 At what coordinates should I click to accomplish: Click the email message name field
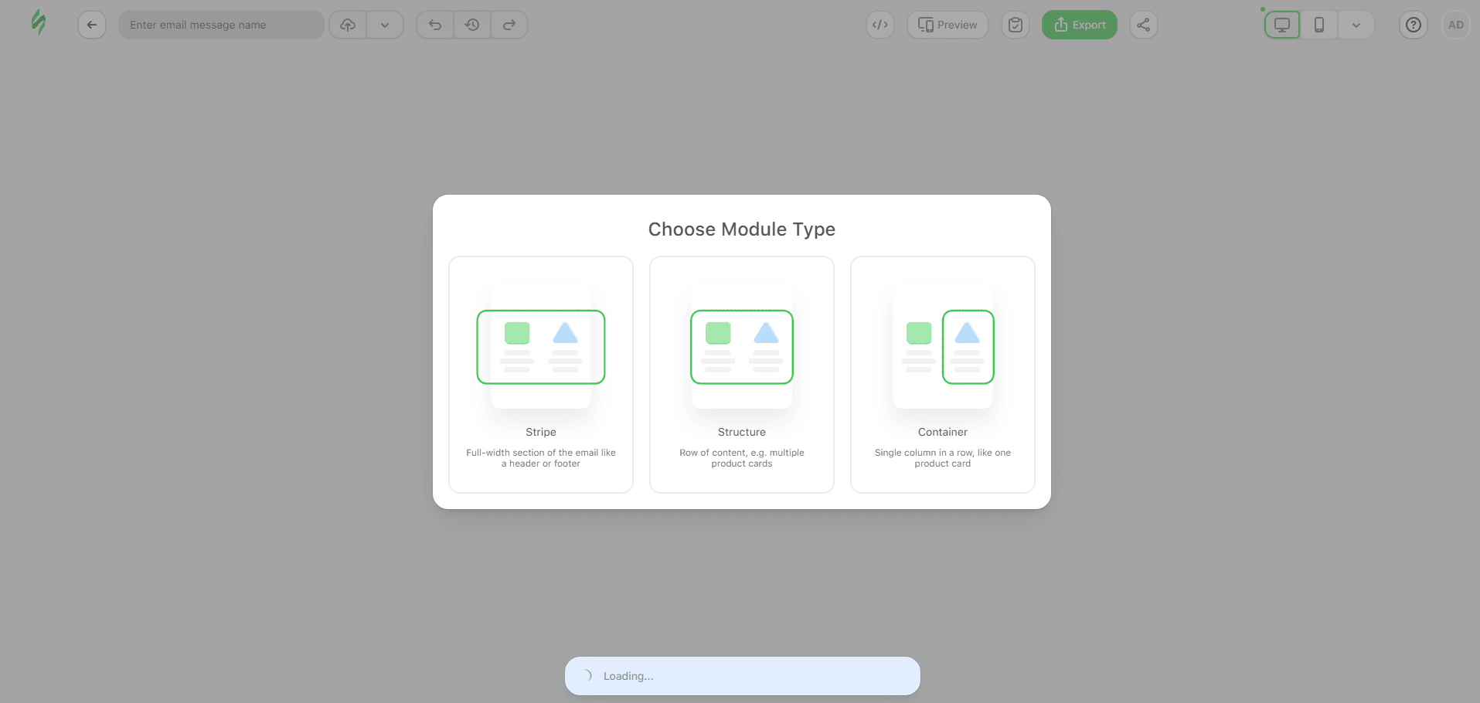pyautogui.click(x=221, y=25)
